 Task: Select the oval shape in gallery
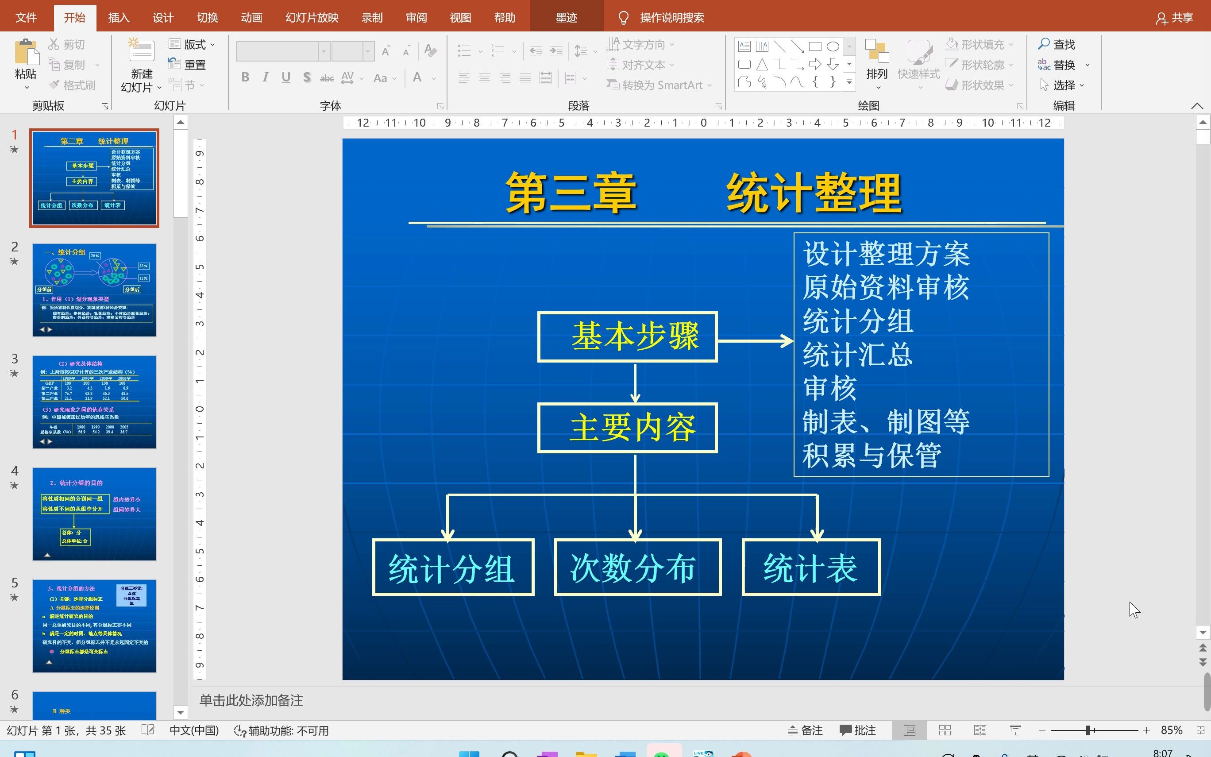[833, 46]
